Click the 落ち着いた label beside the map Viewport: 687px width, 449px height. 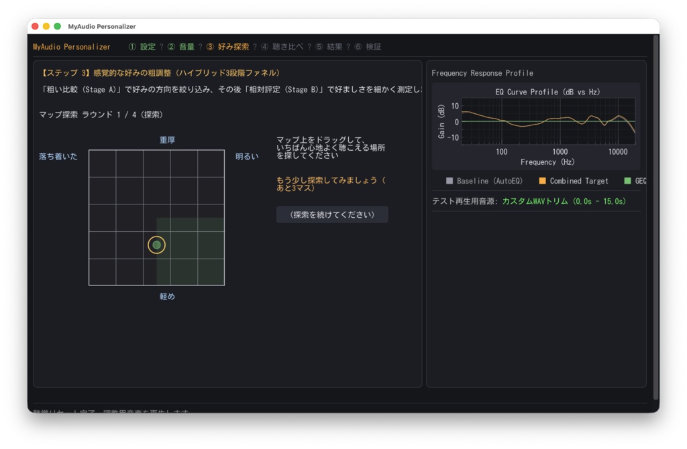click(58, 156)
